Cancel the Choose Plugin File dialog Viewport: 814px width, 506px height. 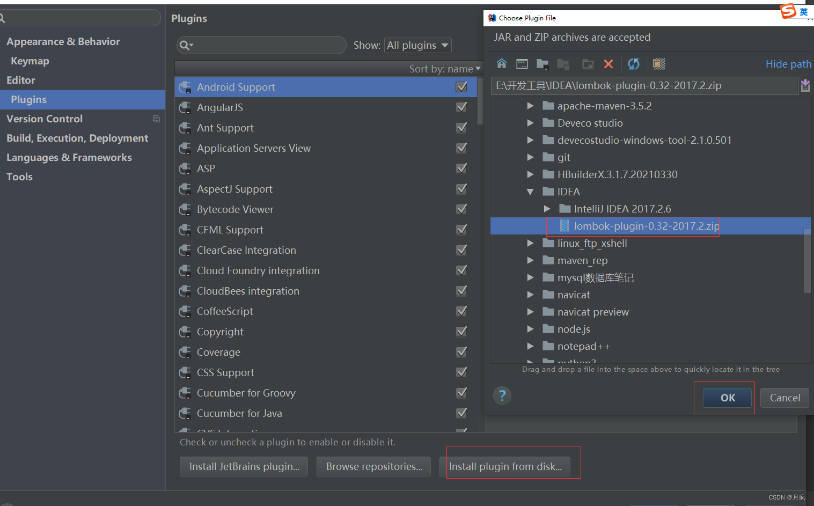click(x=784, y=398)
